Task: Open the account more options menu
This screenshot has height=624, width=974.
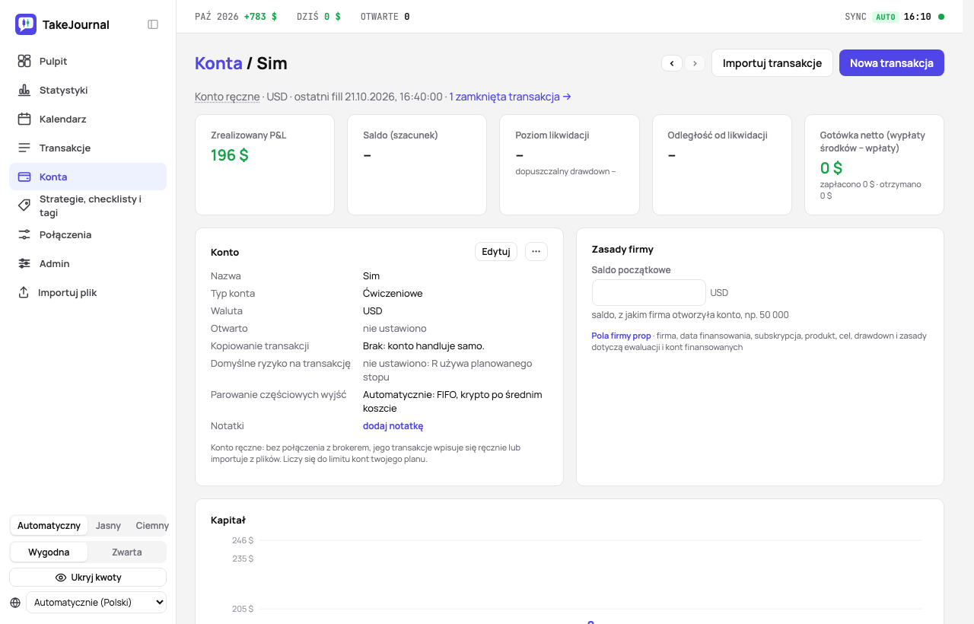Action: pyautogui.click(x=536, y=252)
